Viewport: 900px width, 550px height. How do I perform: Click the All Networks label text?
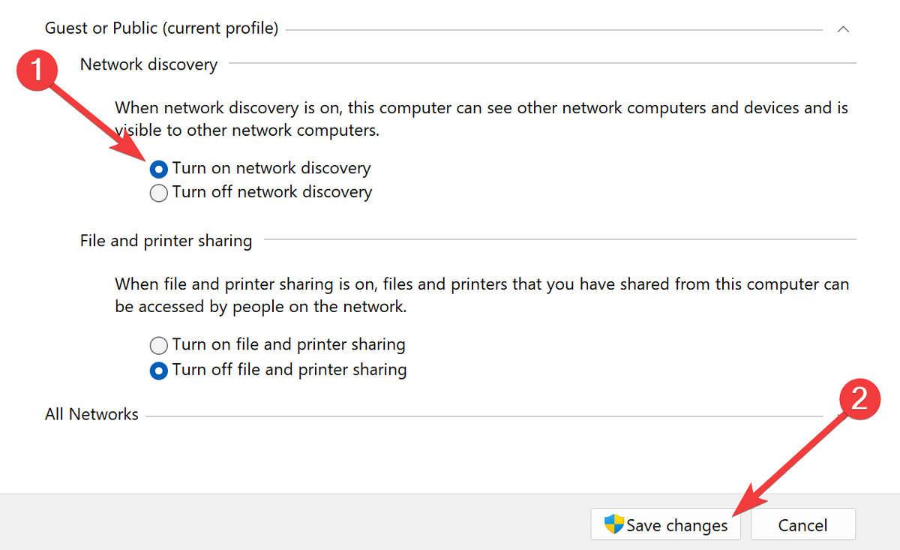(91, 413)
